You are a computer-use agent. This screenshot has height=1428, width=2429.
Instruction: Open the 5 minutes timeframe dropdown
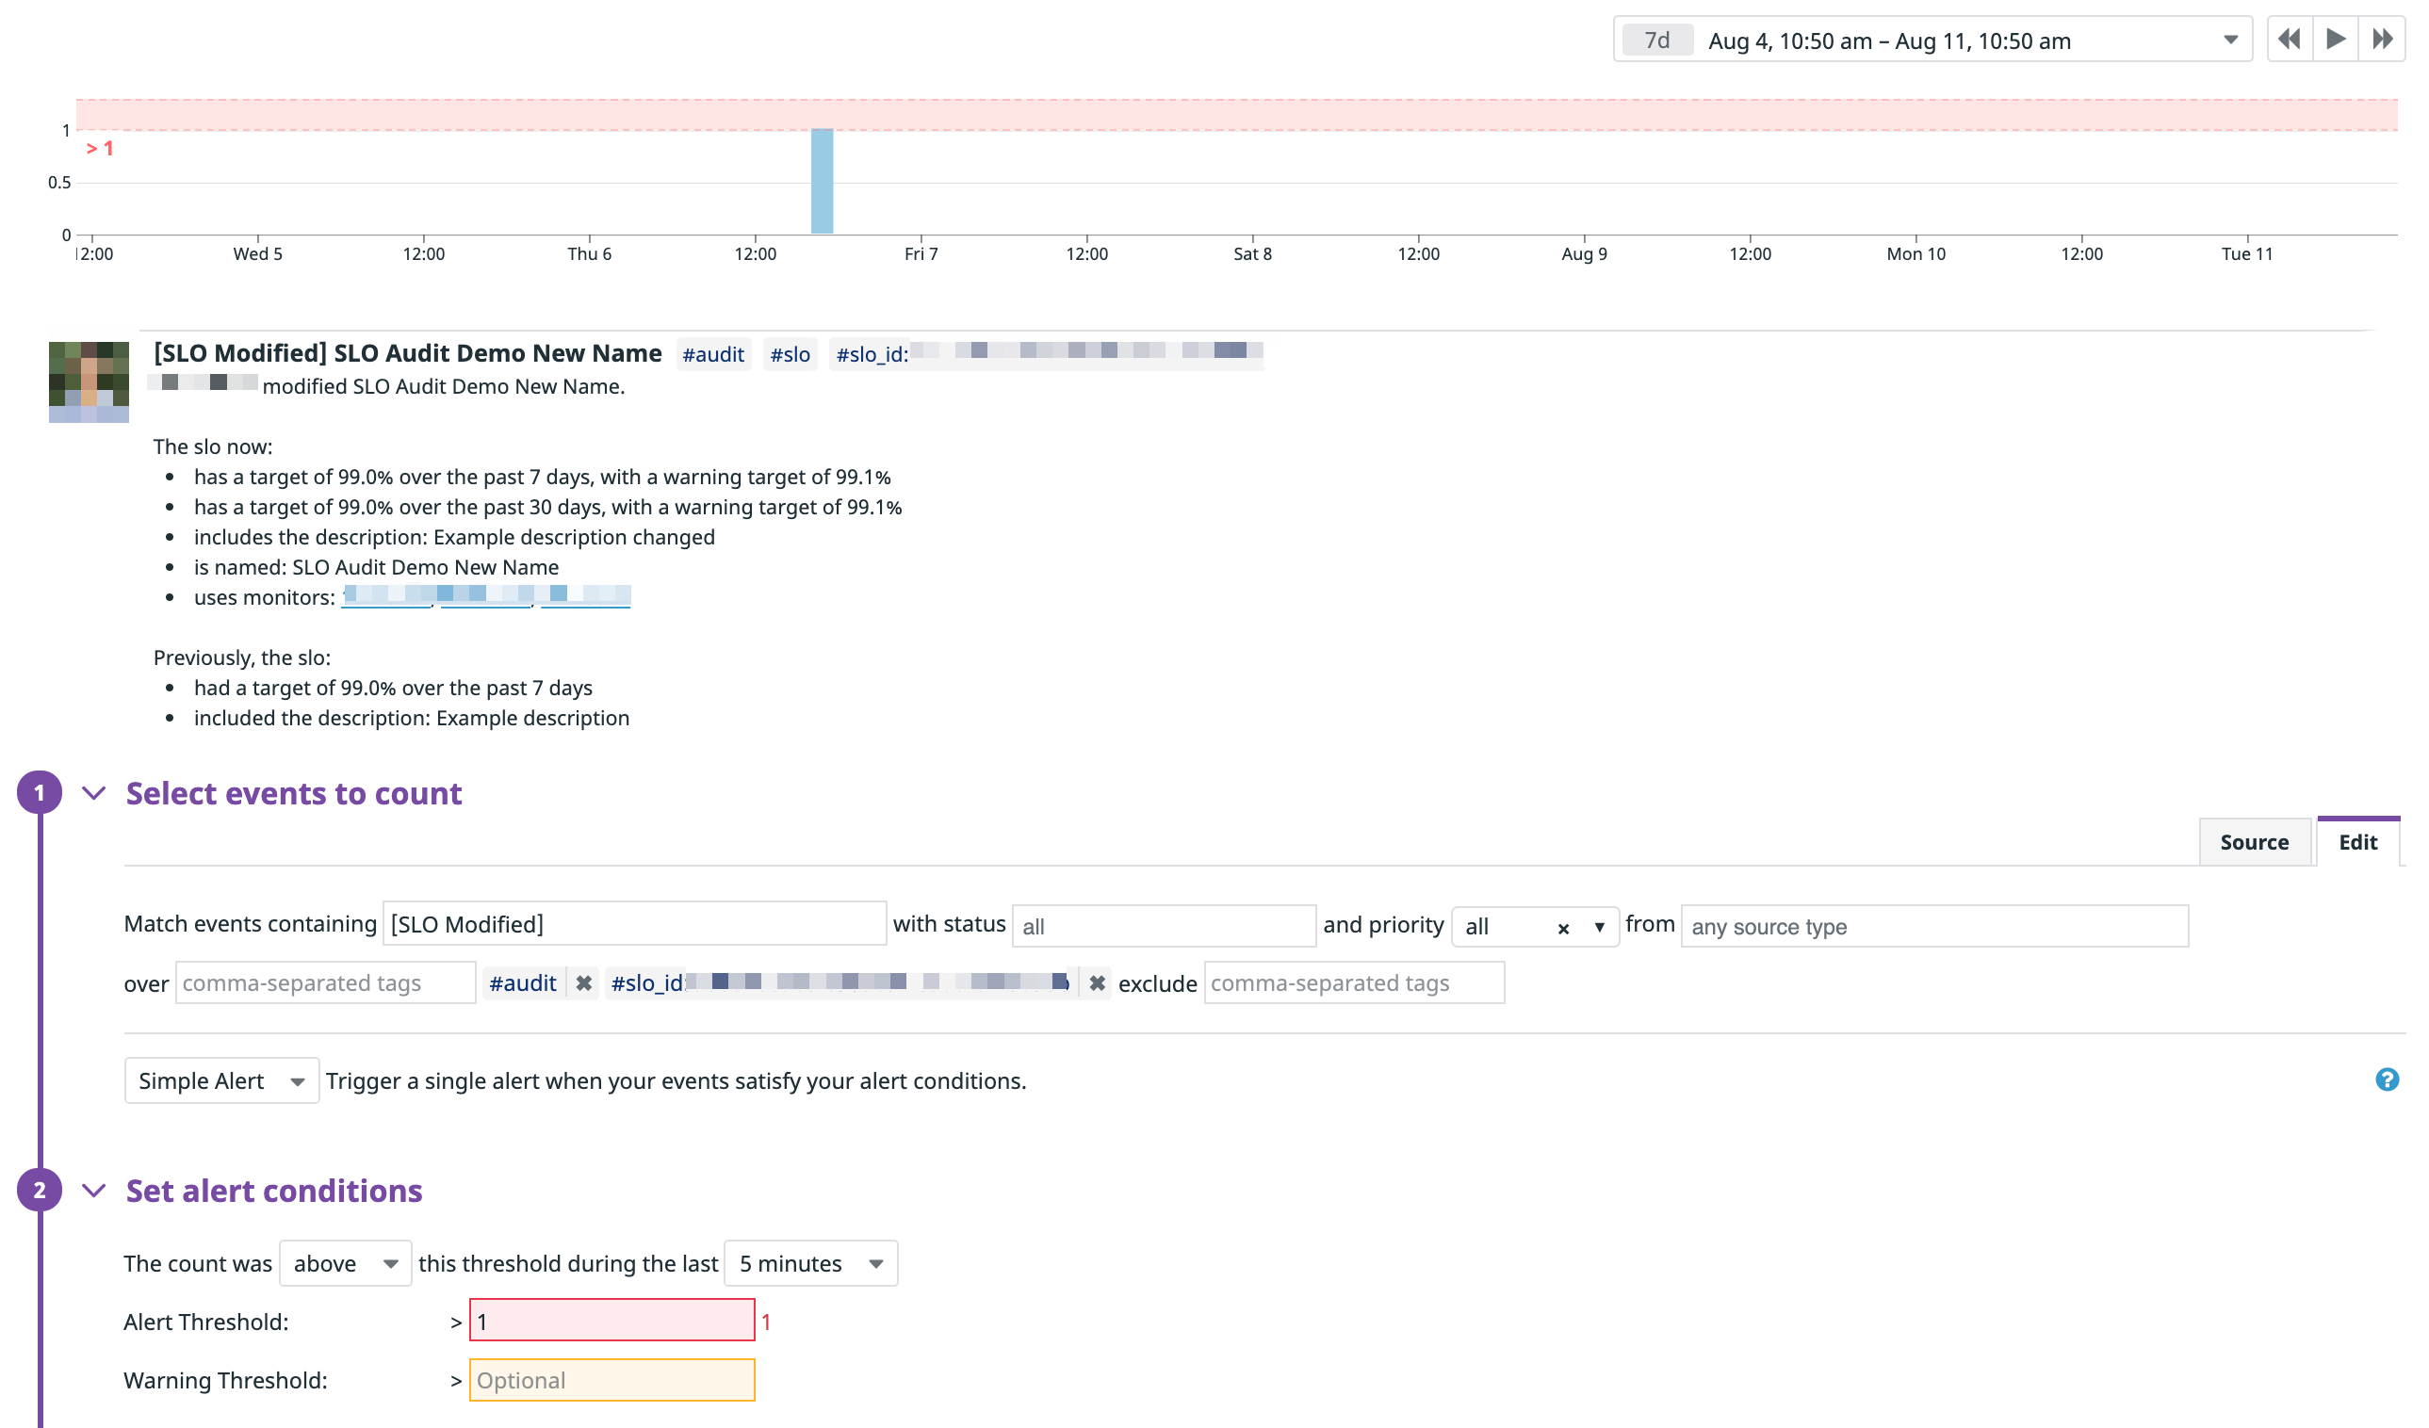point(809,1263)
